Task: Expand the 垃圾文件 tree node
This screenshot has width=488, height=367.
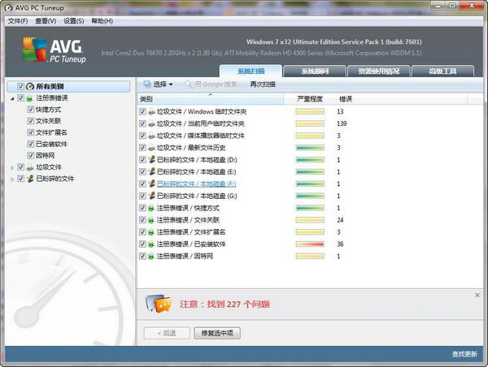Action: [12, 168]
